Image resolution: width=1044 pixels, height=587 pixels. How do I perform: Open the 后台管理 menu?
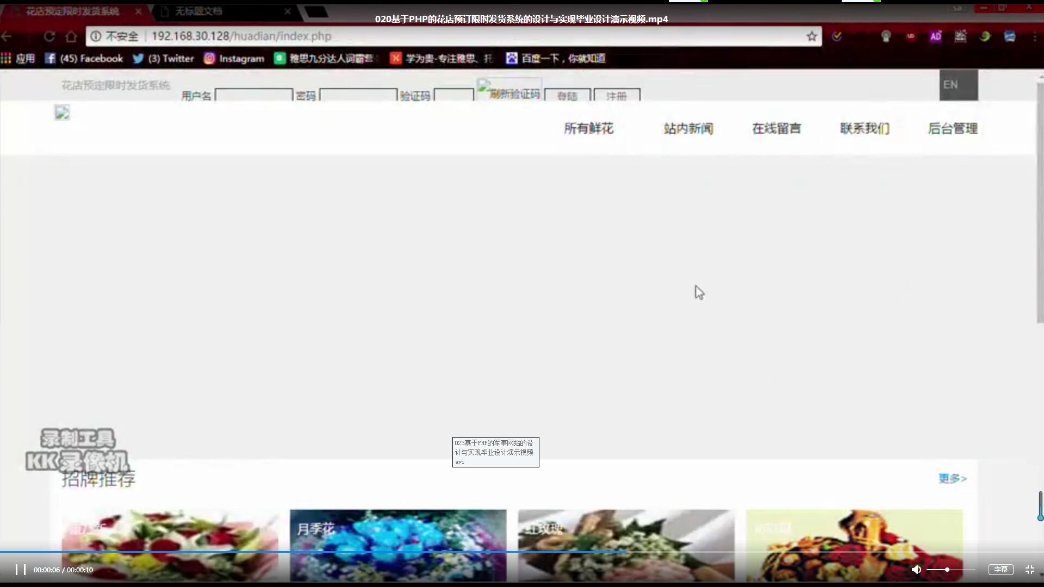pyautogui.click(x=953, y=128)
